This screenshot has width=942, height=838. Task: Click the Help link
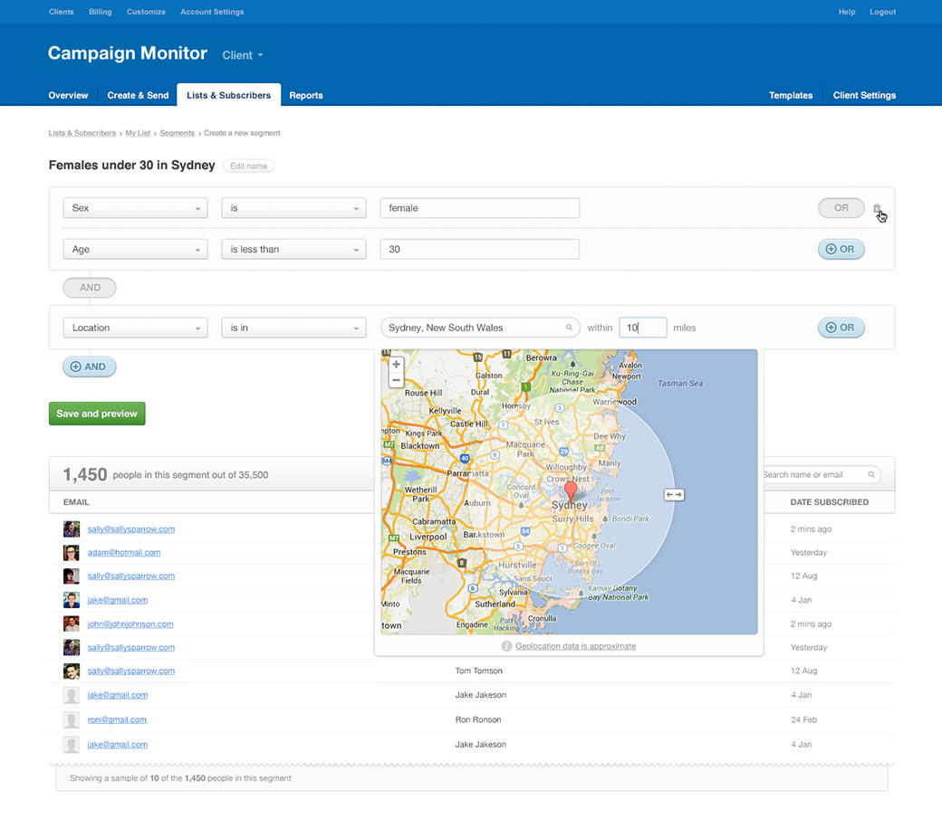point(847,12)
